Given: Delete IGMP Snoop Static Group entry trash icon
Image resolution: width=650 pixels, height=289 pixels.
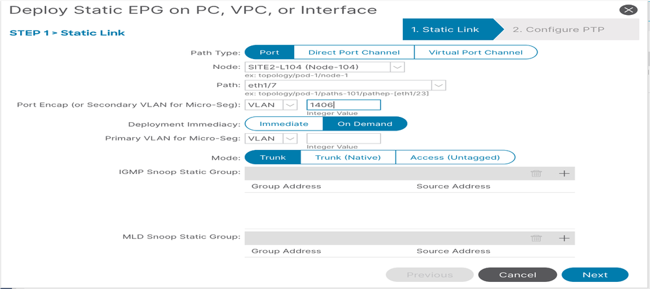Looking at the screenshot, I should (536, 173).
